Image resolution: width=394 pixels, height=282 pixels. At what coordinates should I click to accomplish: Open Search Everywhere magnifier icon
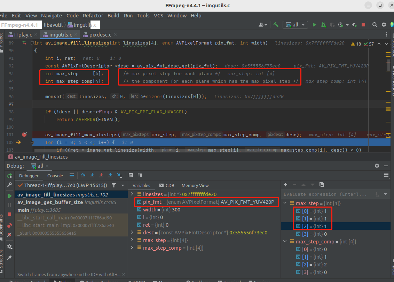tap(375, 25)
